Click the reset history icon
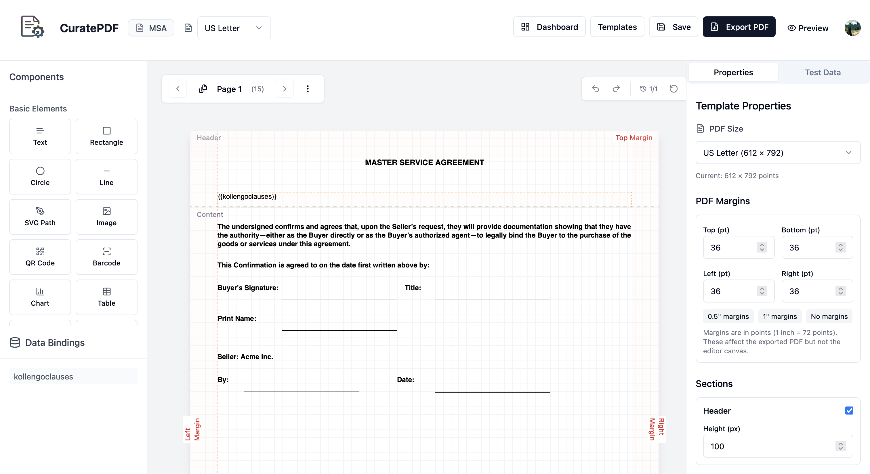The width and height of the screenshot is (870, 474). pos(674,89)
